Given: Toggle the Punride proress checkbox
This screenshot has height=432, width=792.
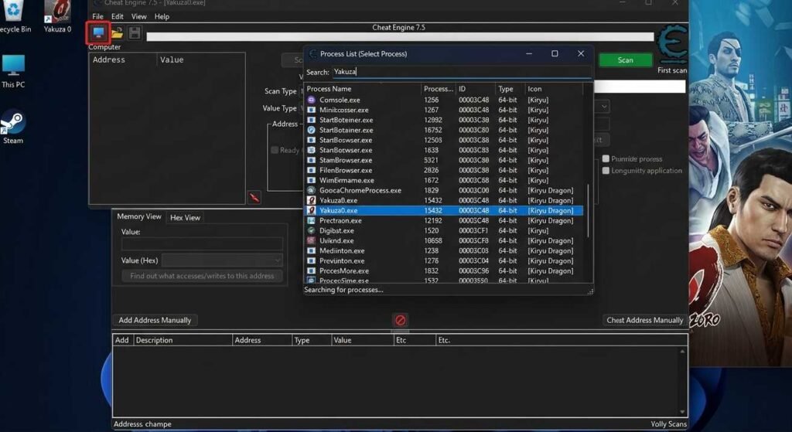Looking at the screenshot, I should (x=606, y=159).
